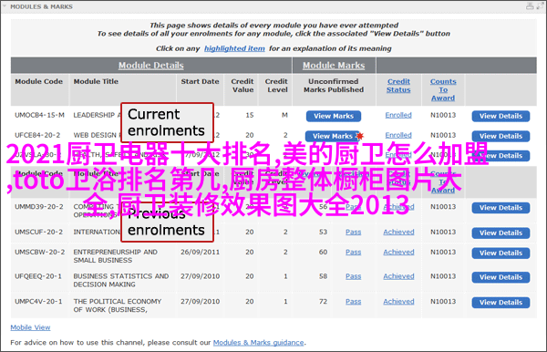Click Achieved link for UMSCUF-20-2
This screenshot has width=547, height=352.
click(398, 232)
